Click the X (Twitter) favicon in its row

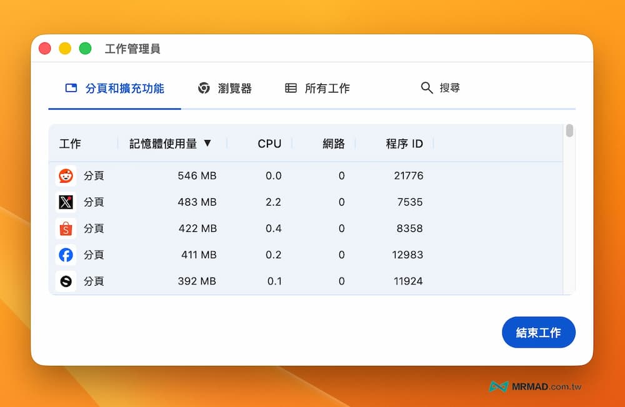66,202
